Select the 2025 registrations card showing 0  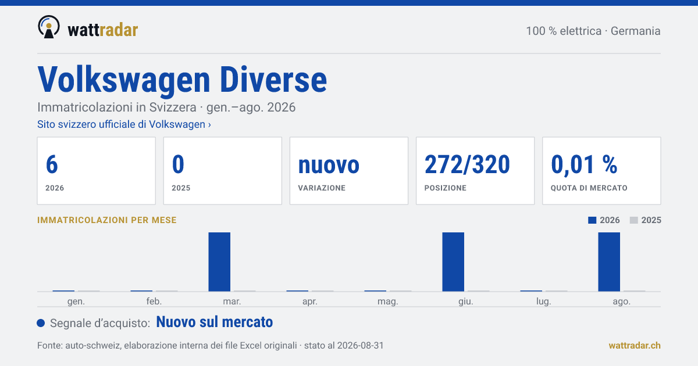click(x=223, y=171)
